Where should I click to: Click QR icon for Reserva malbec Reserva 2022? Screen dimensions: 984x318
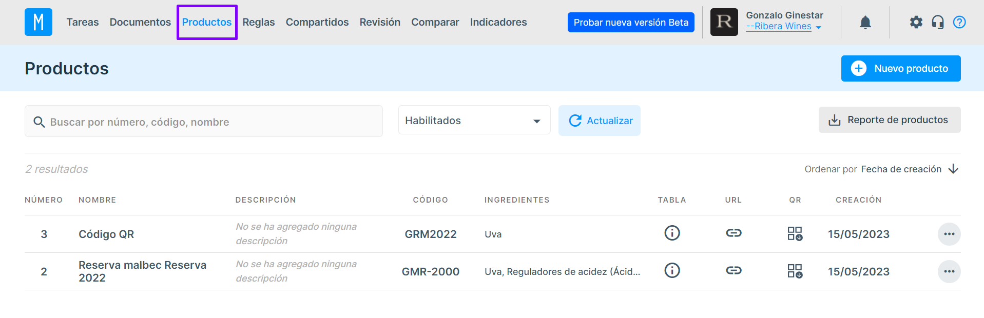[795, 271]
